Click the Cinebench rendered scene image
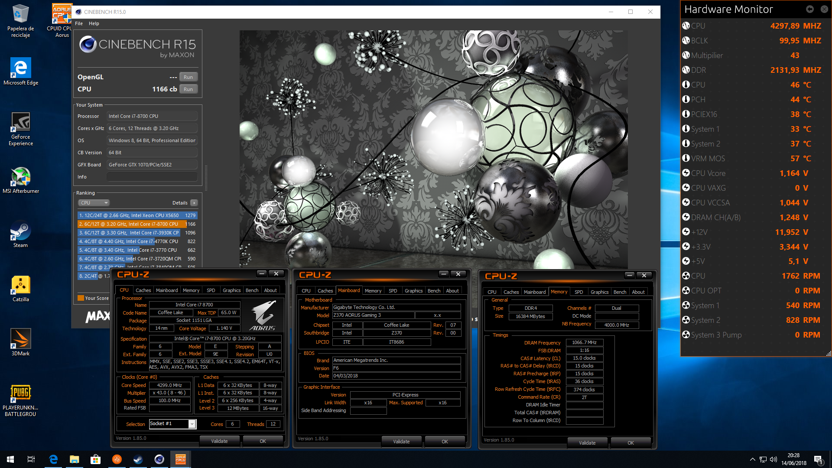This screenshot has width=832, height=468. (433, 149)
